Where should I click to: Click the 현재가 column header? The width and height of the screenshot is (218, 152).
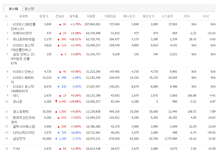[44, 16]
